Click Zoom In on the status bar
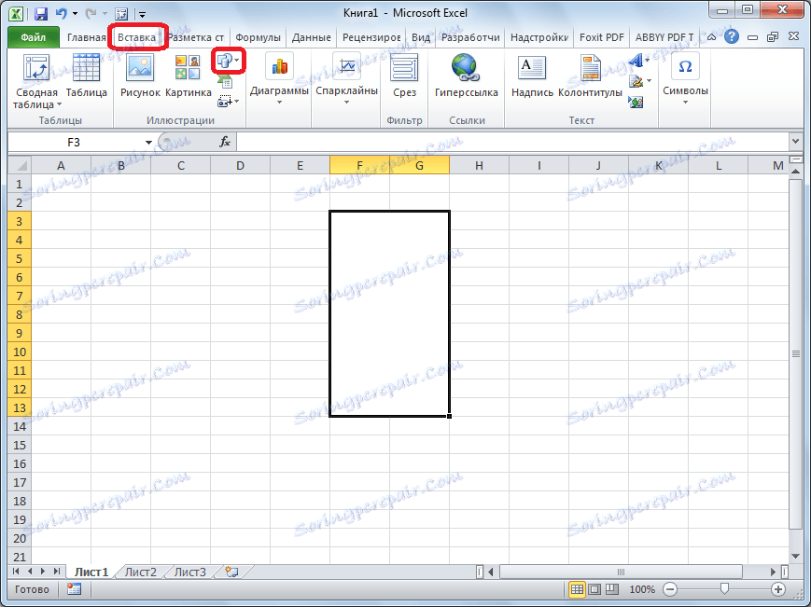The height and width of the screenshot is (607, 811). (x=778, y=589)
